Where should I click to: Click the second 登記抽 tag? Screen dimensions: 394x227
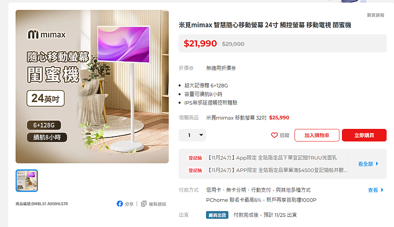tap(195, 170)
